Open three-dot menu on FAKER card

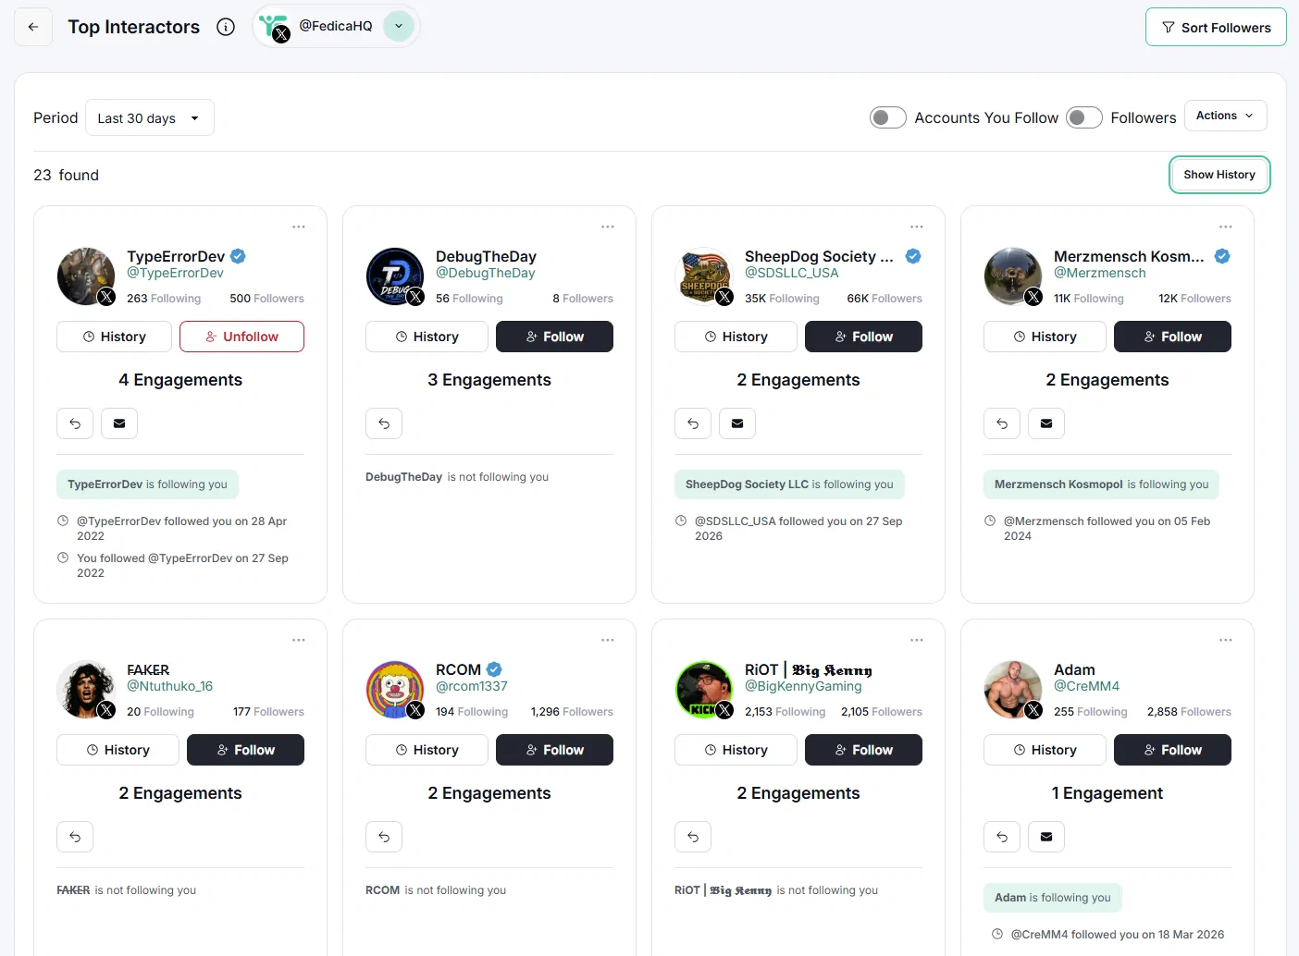coord(299,640)
